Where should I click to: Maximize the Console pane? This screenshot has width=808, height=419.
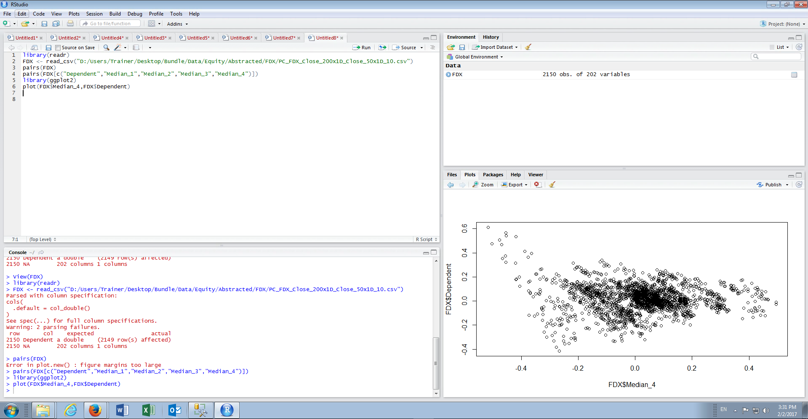[434, 252]
